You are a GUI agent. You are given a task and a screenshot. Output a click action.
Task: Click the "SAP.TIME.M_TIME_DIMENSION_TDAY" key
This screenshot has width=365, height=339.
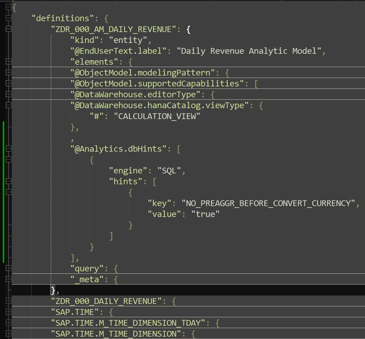pyautogui.click(x=128, y=323)
